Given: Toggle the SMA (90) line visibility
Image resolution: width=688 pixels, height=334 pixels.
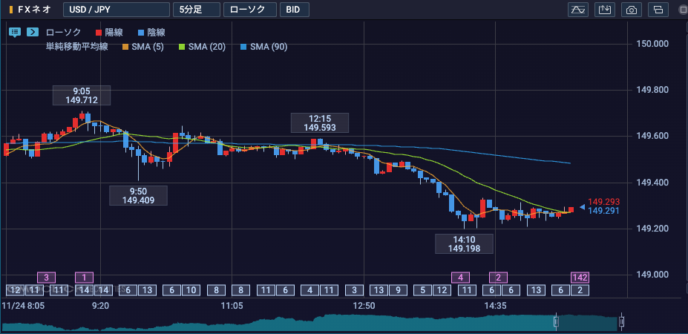Looking at the screenshot, I should [263, 47].
